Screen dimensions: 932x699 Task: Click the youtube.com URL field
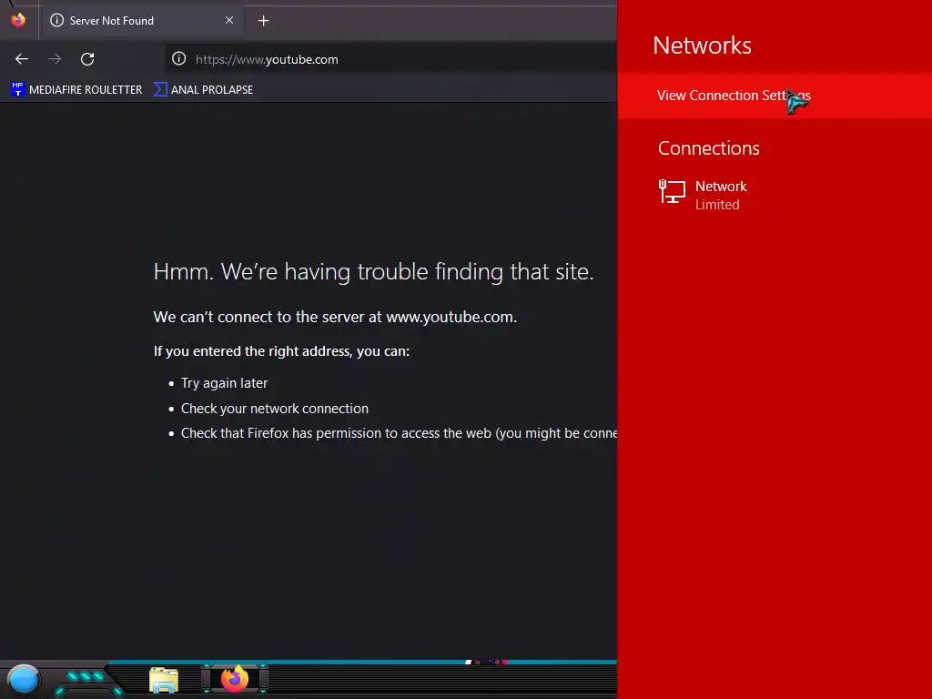coord(391,59)
